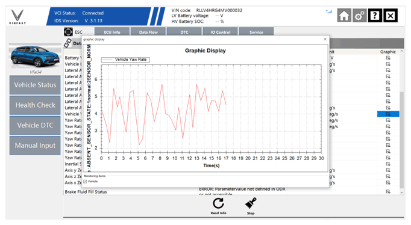This screenshot has width=411, height=225.
Task: Click the data list vertical scrollbar thumb
Action: point(401,140)
